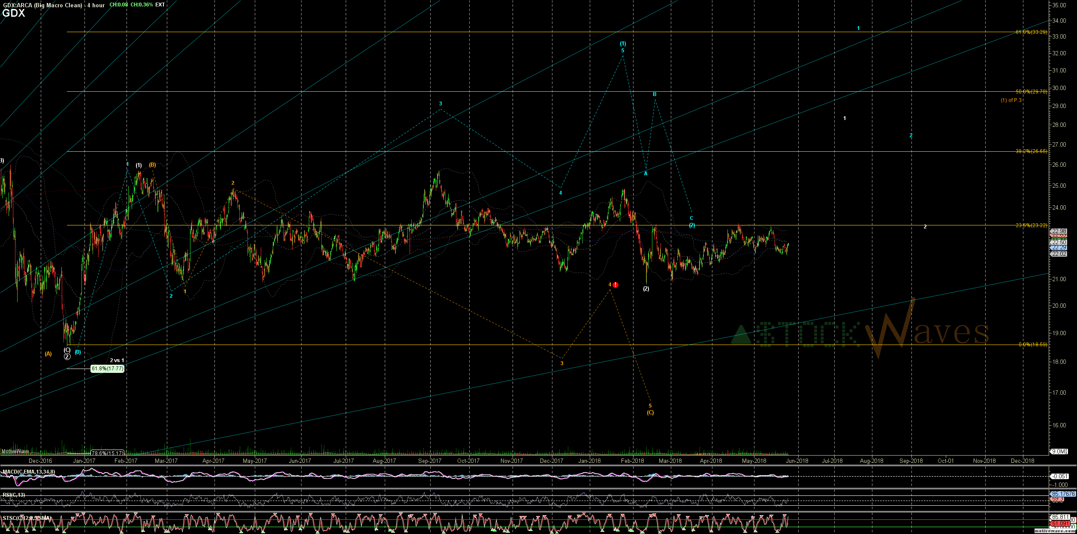Select the RSI(C,13) study label
This screenshot has width=1077, height=534.
click(14, 495)
